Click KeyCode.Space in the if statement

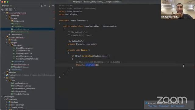(x=101, y=56)
